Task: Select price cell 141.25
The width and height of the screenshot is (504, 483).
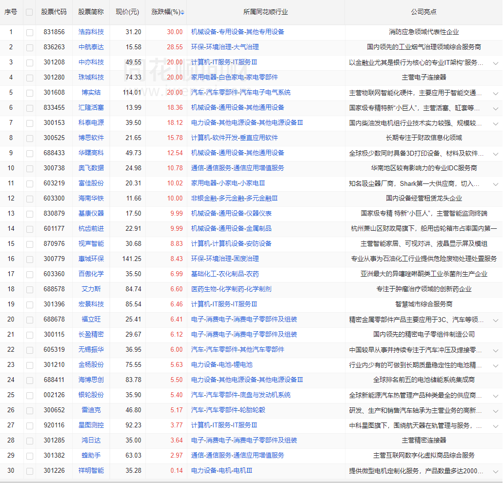Action: pos(132,259)
